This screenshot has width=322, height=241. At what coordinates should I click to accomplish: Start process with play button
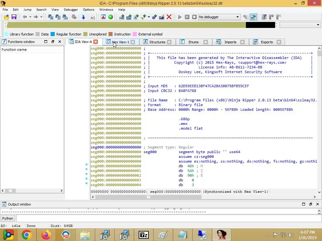click(x=180, y=17)
